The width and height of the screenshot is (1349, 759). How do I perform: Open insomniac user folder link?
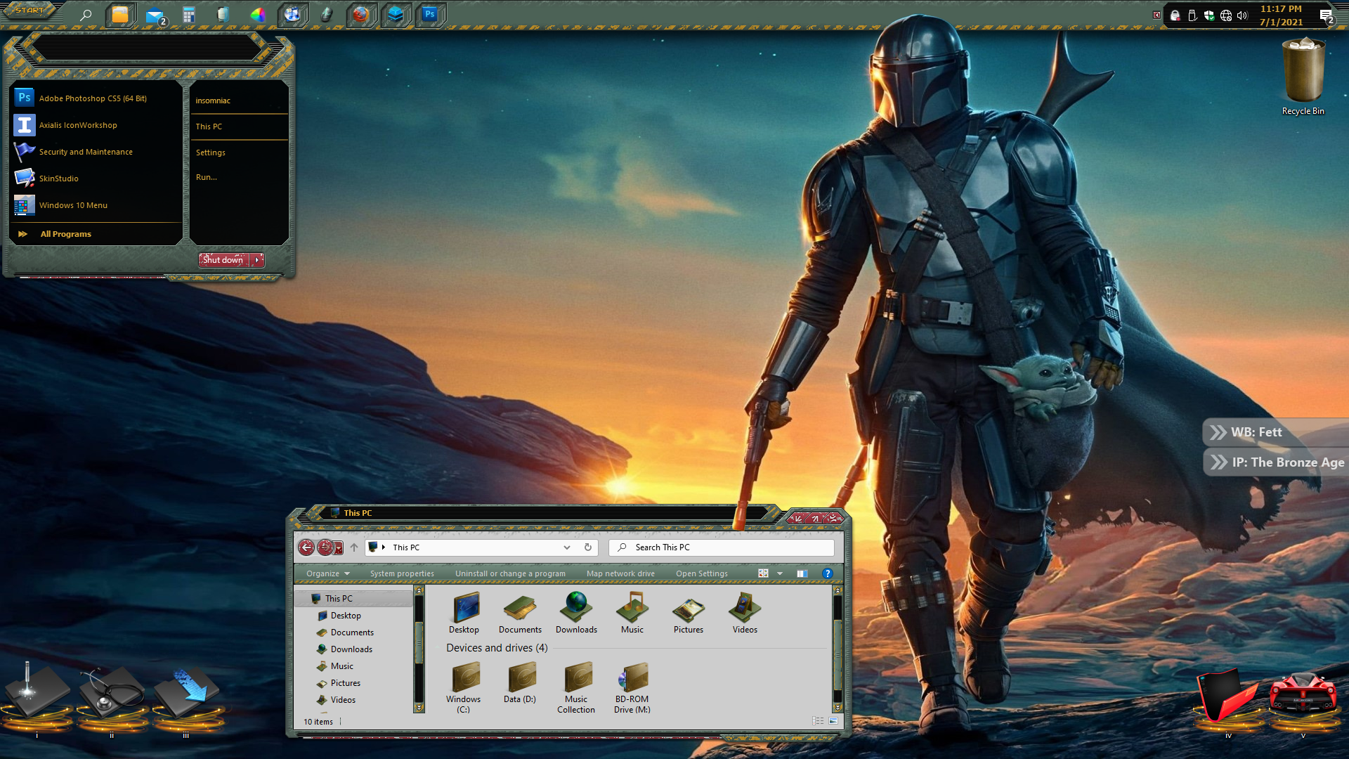pos(239,100)
